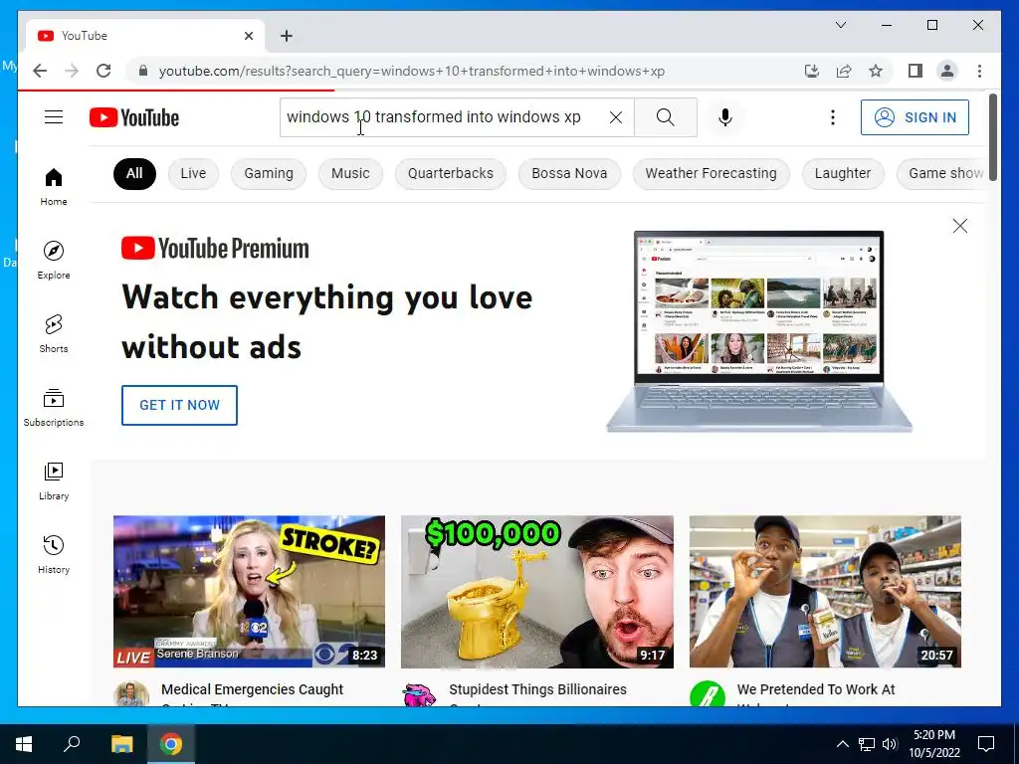
Task: Open Chrome profile avatar
Action: (x=947, y=71)
